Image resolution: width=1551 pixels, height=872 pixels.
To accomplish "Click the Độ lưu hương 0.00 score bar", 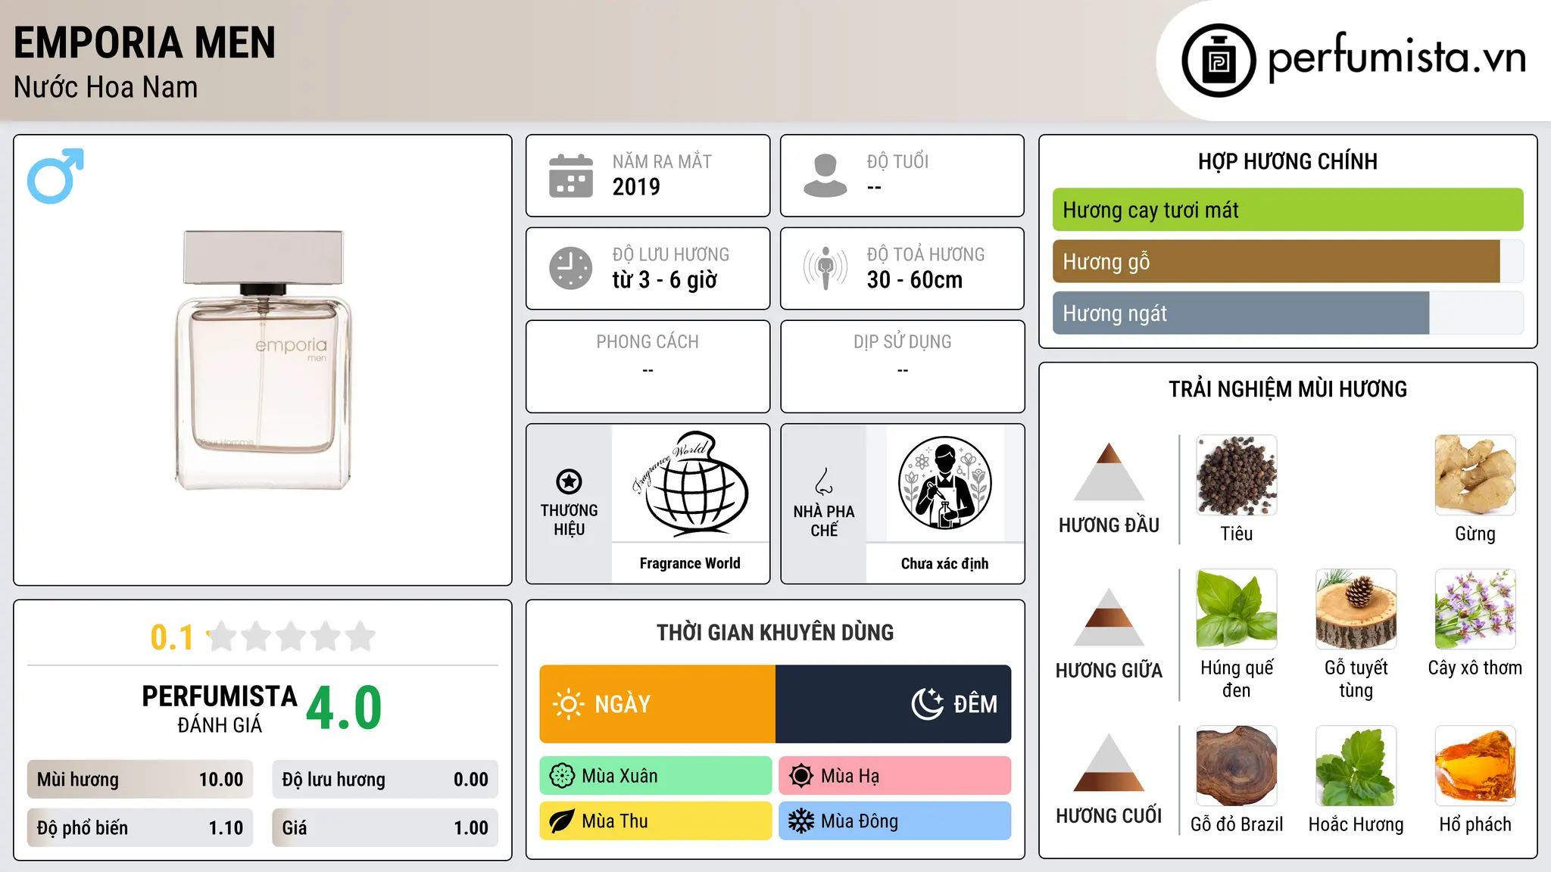I will click(385, 779).
